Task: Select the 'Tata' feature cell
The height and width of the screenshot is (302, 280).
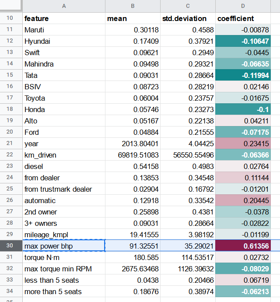Action: point(64,75)
